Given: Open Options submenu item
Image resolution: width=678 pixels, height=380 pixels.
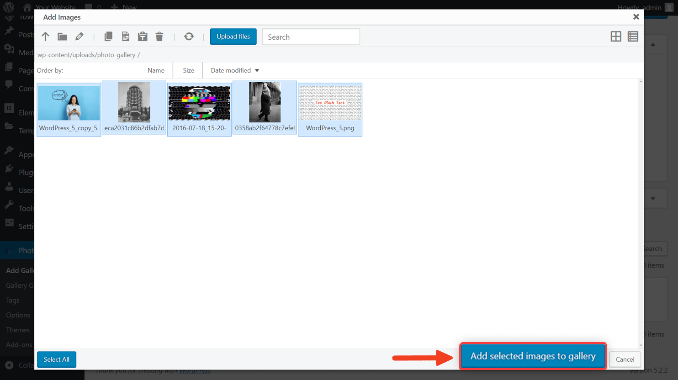Looking at the screenshot, I should (18, 315).
